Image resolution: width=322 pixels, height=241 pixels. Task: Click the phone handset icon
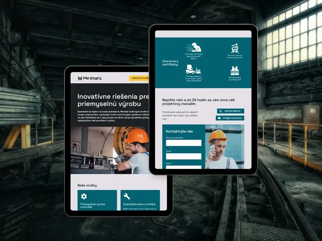point(220,111)
